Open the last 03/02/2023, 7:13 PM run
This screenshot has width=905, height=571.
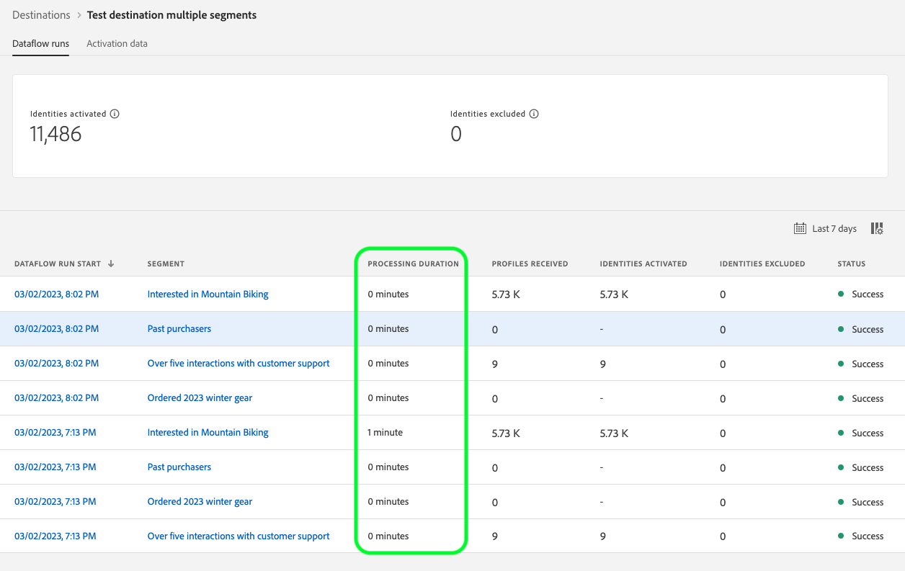click(55, 536)
